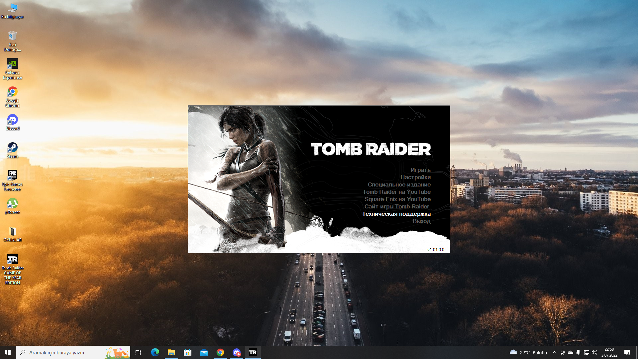The image size is (638, 359).
Task: Open Tomb Raider на YouTube link
Action: pos(397,192)
